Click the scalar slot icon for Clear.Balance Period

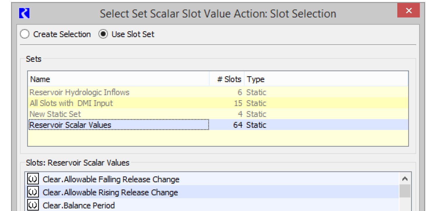point(33,205)
